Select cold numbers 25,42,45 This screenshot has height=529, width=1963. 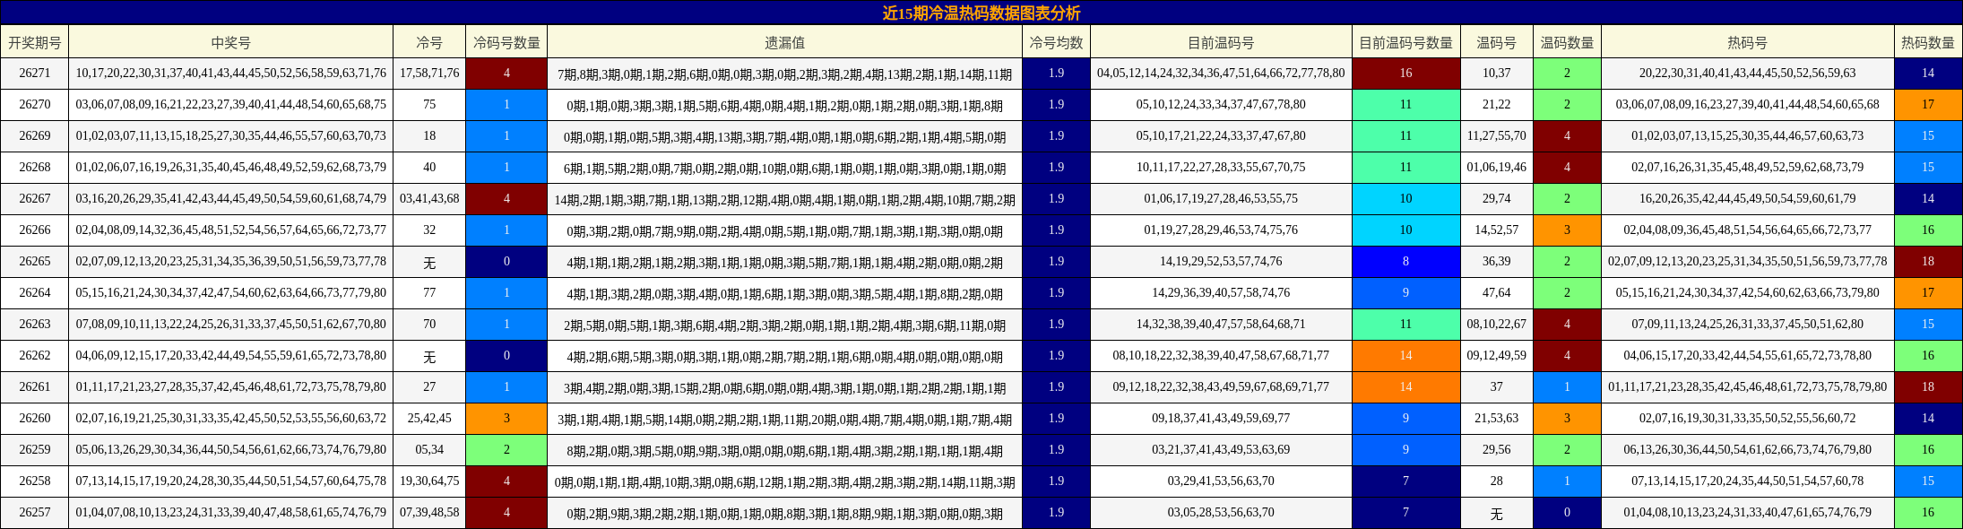429,419
